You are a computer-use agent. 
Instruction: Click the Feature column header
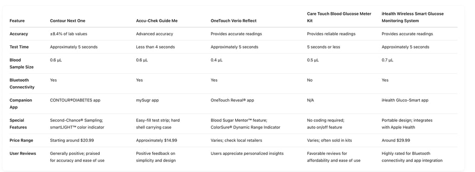pos(17,21)
